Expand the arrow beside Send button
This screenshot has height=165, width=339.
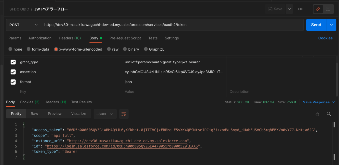point(331,25)
